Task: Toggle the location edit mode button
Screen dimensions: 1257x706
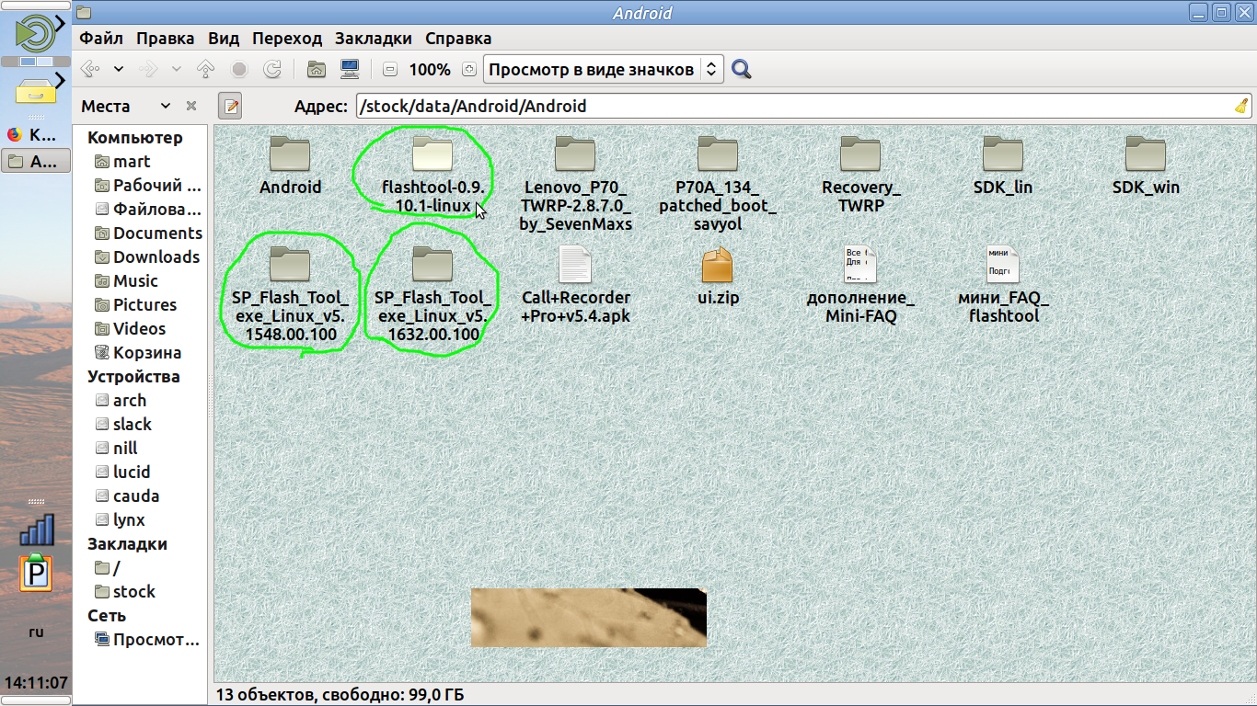Action: (230, 106)
